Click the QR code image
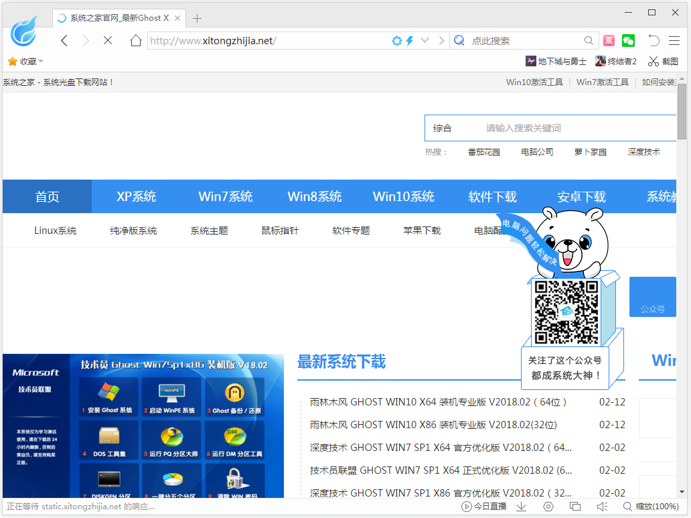This screenshot has height=518, width=691. coord(566,312)
